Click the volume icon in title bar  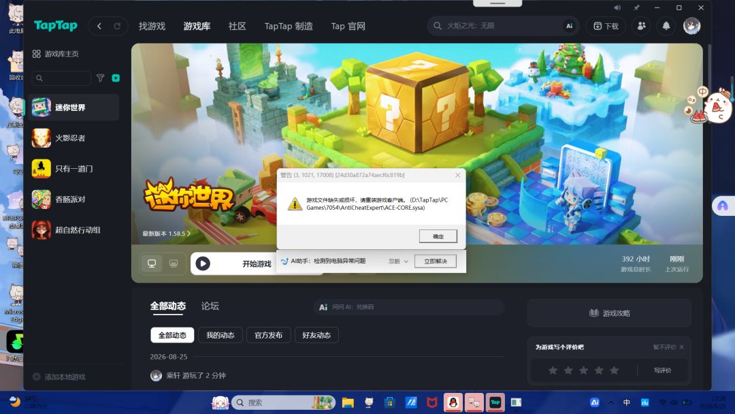pyautogui.click(x=617, y=8)
